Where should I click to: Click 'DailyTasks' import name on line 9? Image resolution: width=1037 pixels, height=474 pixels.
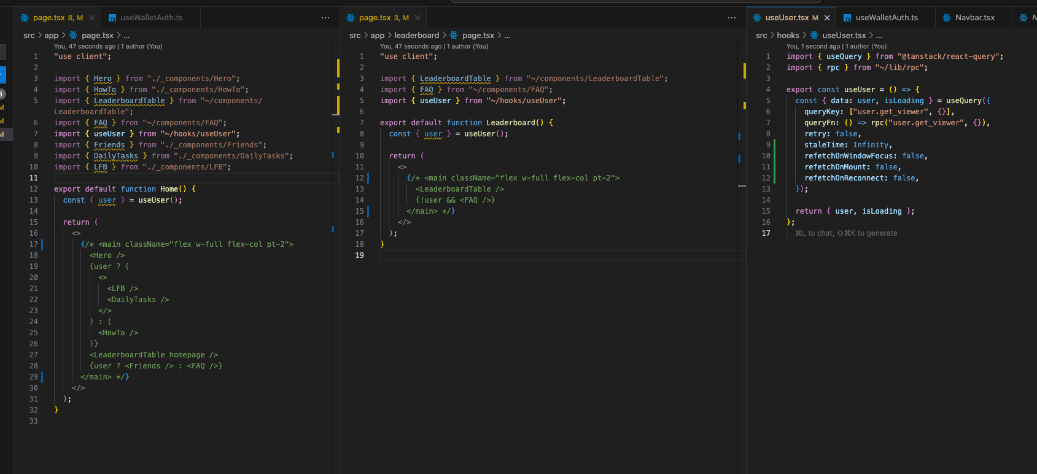116,156
